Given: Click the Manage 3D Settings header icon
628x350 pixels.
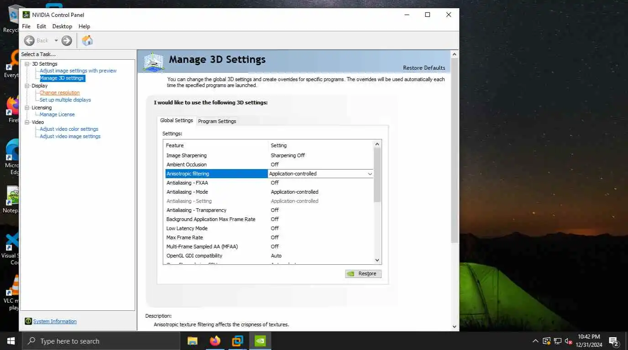Looking at the screenshot, I should pyautogui.click(x=153, y=62).
